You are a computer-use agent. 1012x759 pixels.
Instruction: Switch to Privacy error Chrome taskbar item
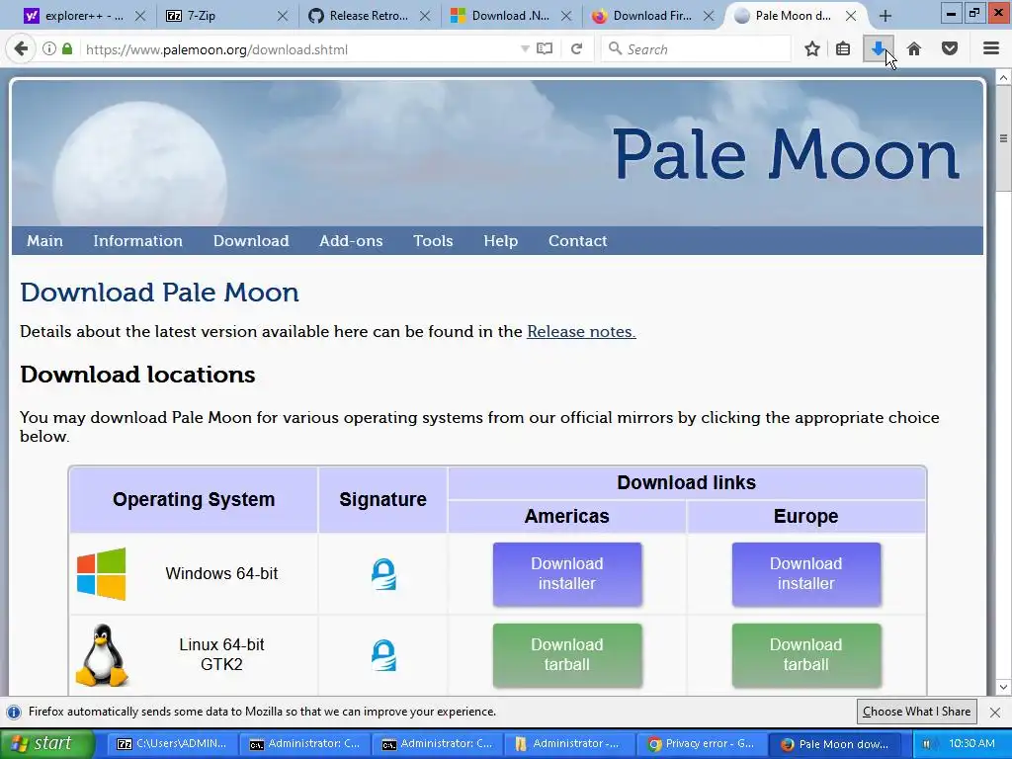tap(701, 744)
